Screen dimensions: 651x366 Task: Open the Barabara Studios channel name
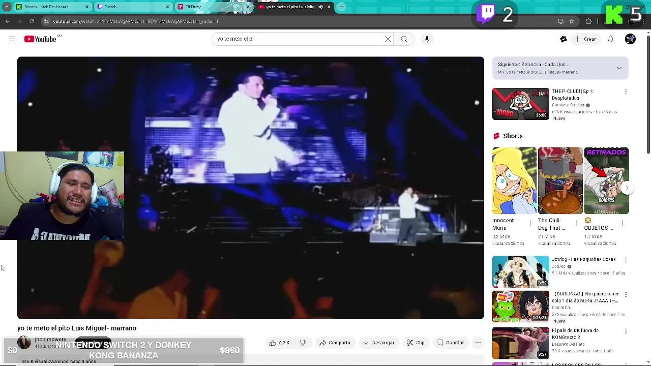point(568,105)
